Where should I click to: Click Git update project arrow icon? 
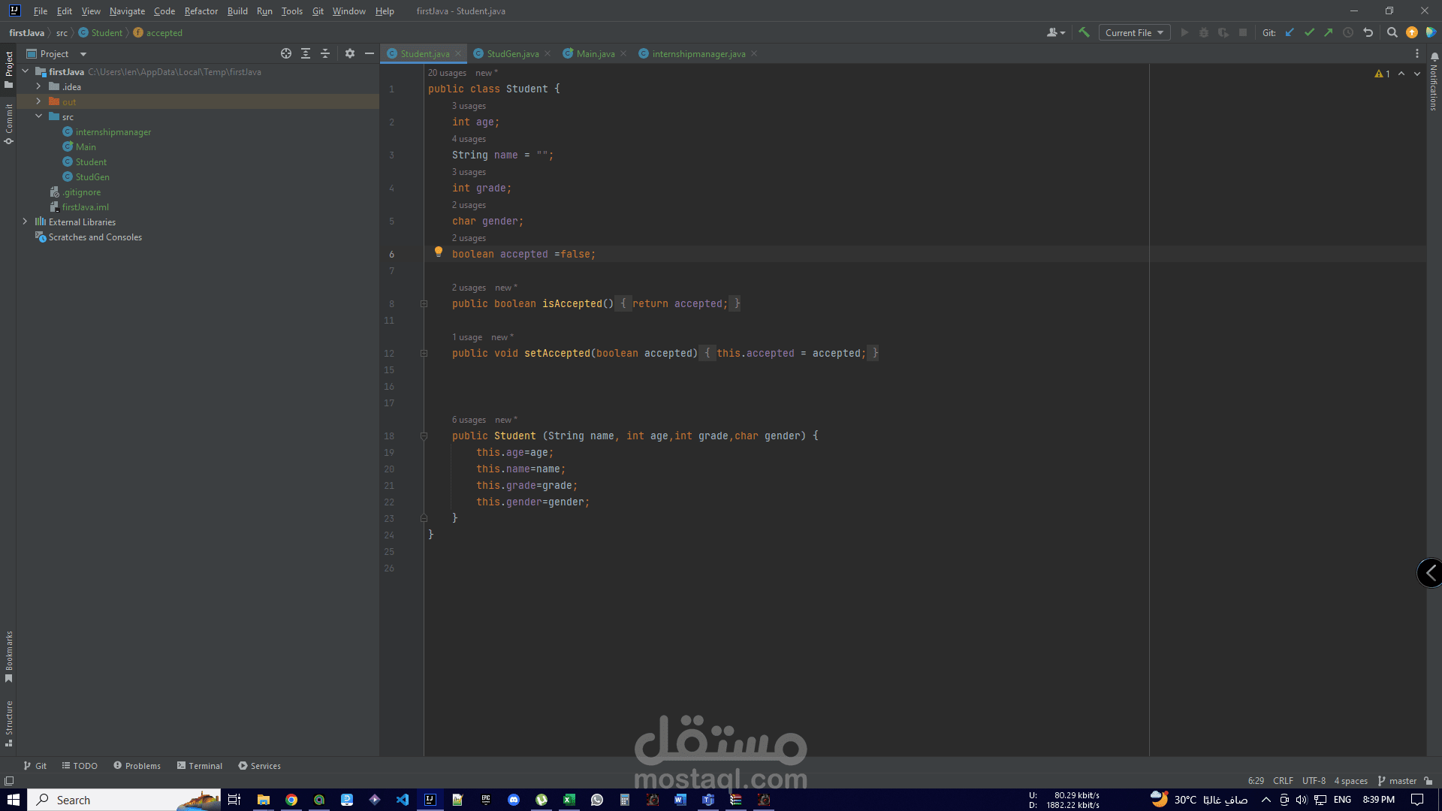[1290, 32]
